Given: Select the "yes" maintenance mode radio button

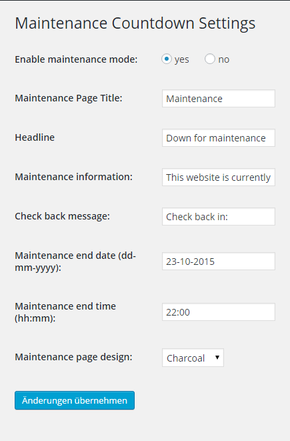Looking at the screenshot, I should pos(167,59).
